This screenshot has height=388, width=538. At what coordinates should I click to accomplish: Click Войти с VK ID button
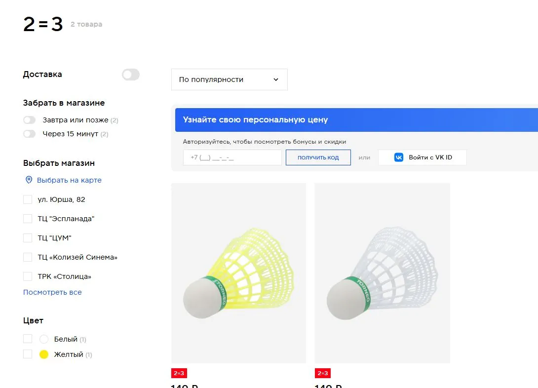pyautogui.click(x=423, y=157)
